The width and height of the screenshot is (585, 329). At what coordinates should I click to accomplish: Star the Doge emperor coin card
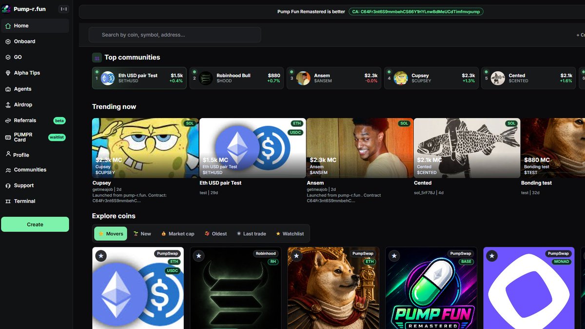click(x=296, y=256)
